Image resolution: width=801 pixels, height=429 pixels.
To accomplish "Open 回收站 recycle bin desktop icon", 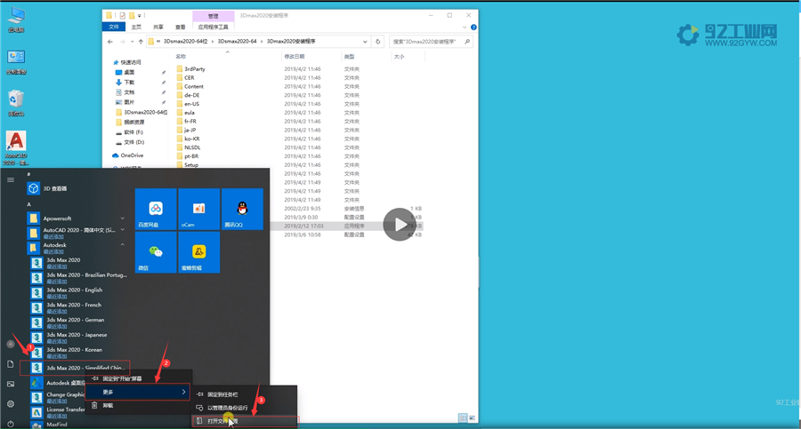I will [x=16, y=104].
